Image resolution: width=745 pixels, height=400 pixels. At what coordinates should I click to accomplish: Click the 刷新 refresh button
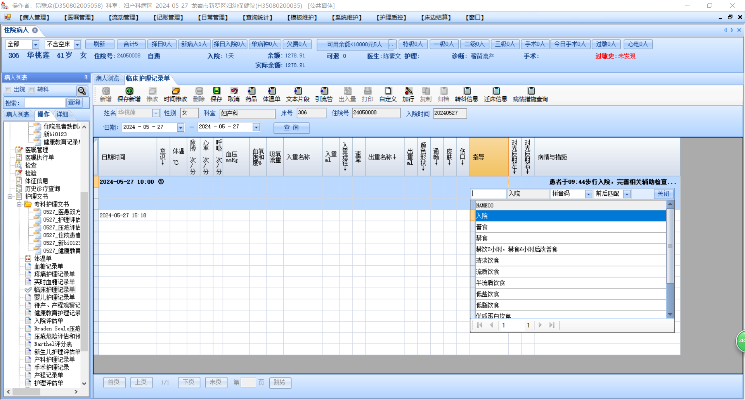point(99,44)
